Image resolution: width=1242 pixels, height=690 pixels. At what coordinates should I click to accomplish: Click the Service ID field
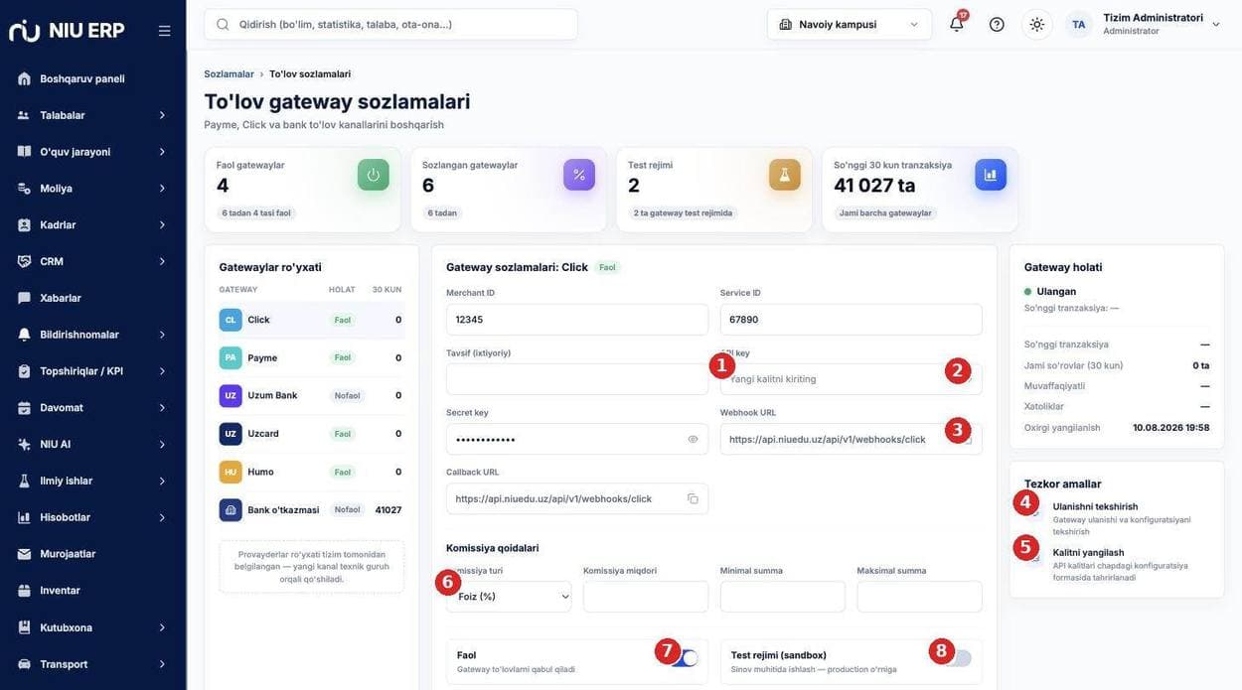click(852, 320)
